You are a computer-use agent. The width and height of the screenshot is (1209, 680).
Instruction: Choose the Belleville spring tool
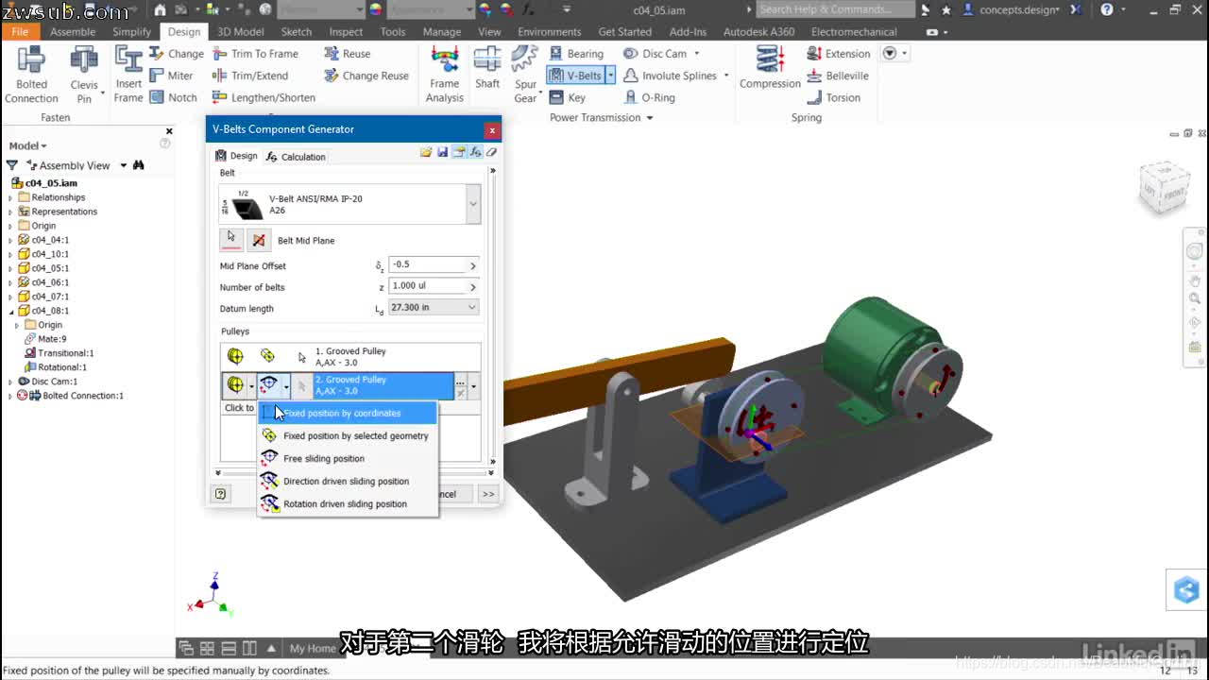click(838, 76)
